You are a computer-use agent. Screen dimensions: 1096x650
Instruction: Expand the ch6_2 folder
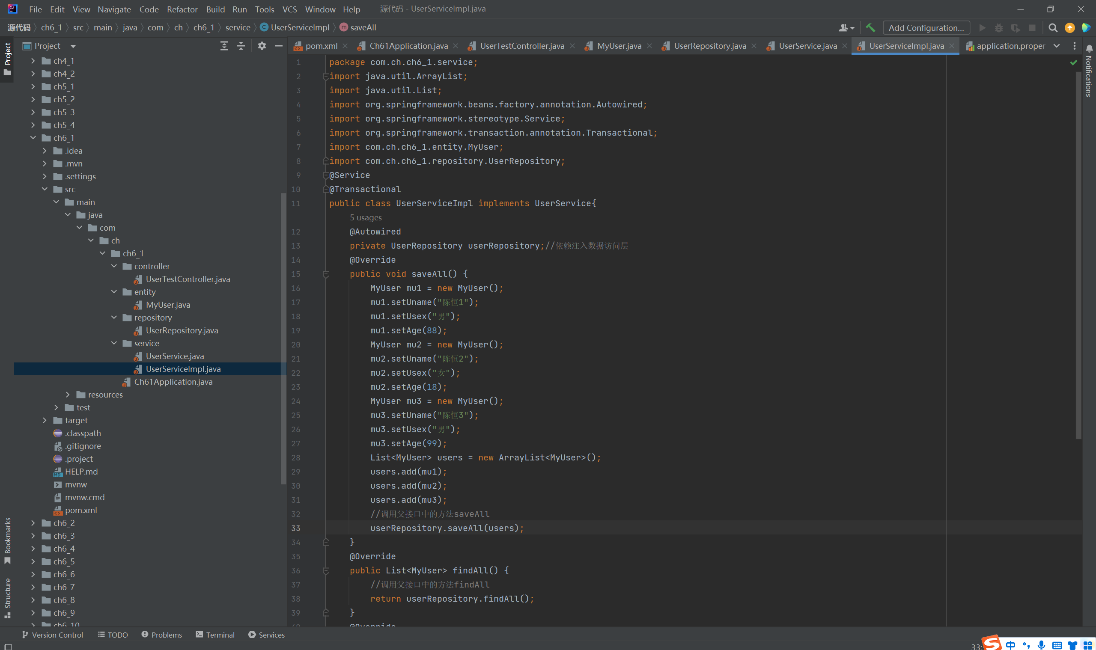point(33,523)
